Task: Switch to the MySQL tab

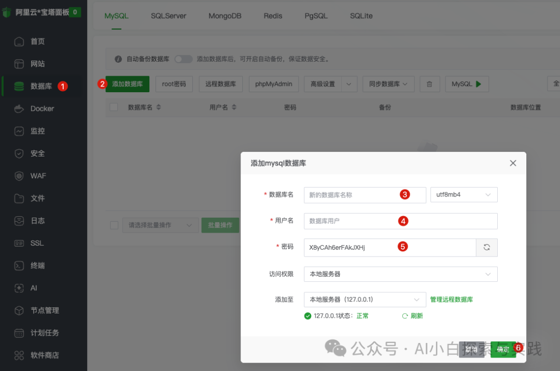Action: click(117, 16)
